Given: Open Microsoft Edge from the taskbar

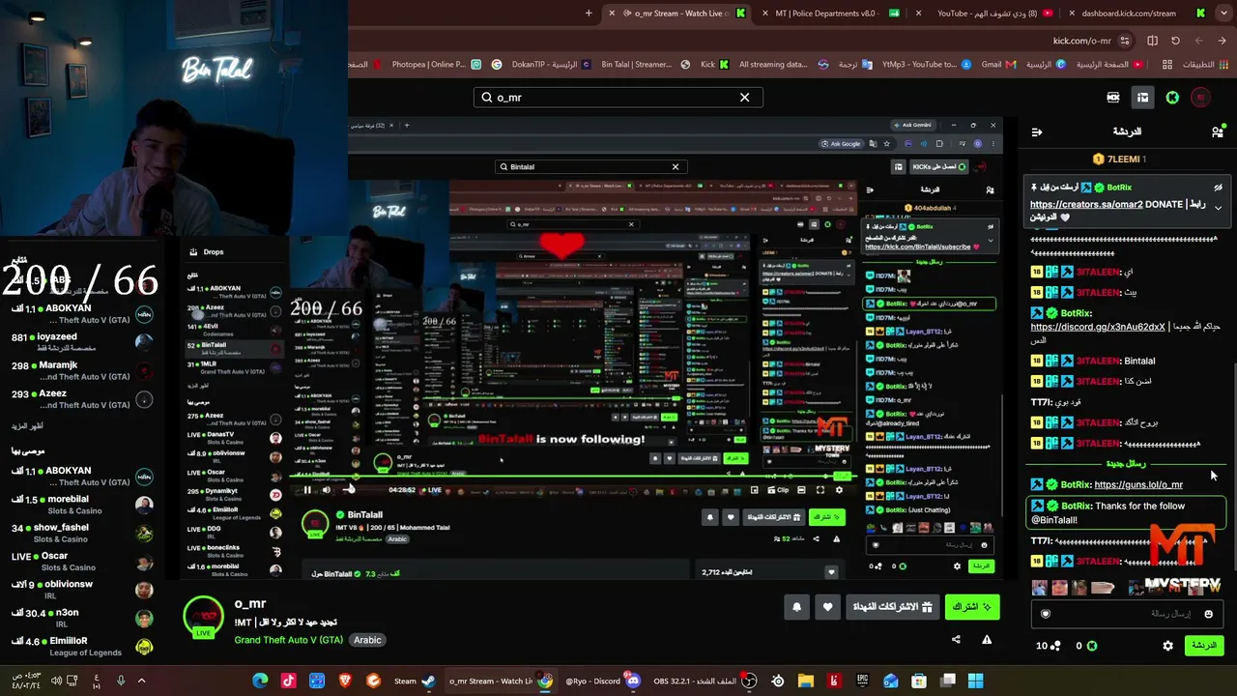Looking at the screenshot, I should 260,681.
